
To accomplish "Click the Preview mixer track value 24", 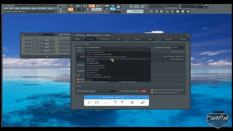I will (143, 91).
